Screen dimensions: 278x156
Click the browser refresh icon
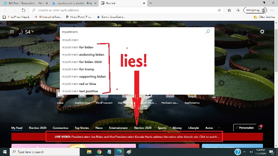(23, 10)
